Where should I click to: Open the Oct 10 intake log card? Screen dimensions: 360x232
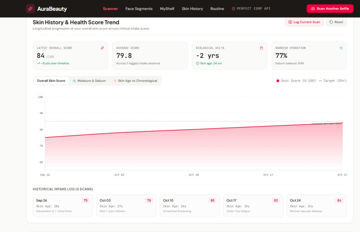tap(190, 206)
